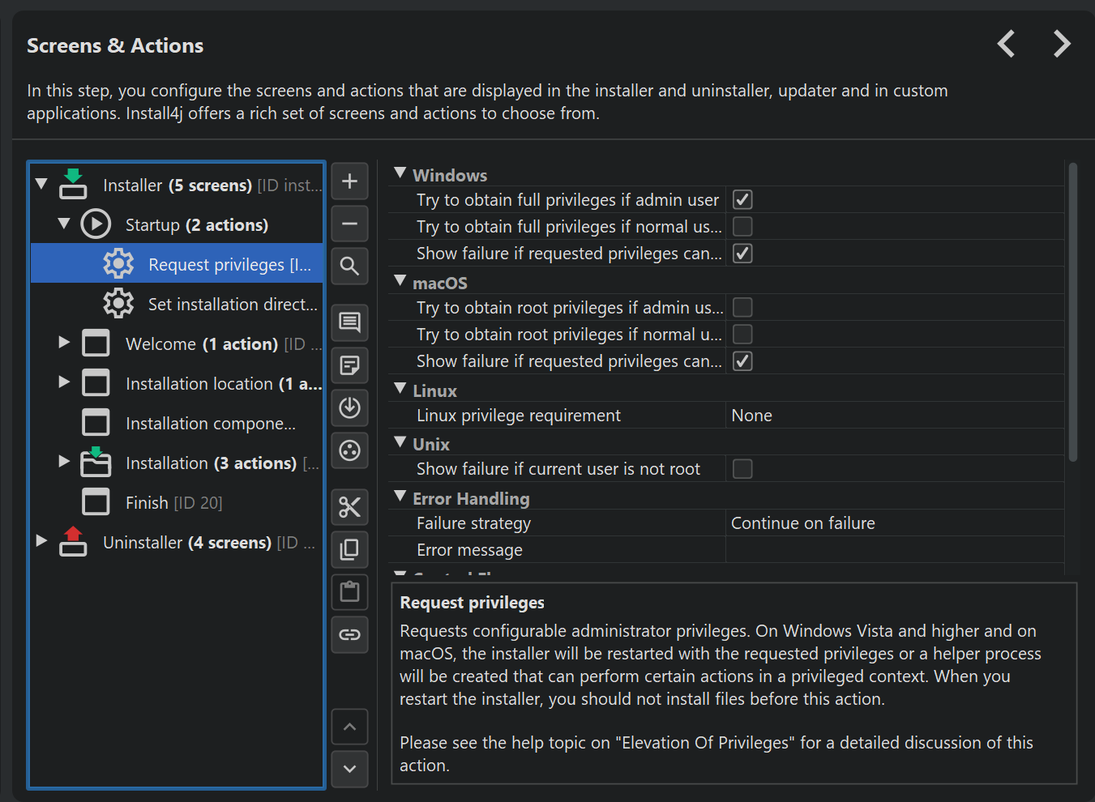Click the Copy icon below scissors
Image resolution: width=1095 pixels, height=802 pixels.
pos(349,550)
